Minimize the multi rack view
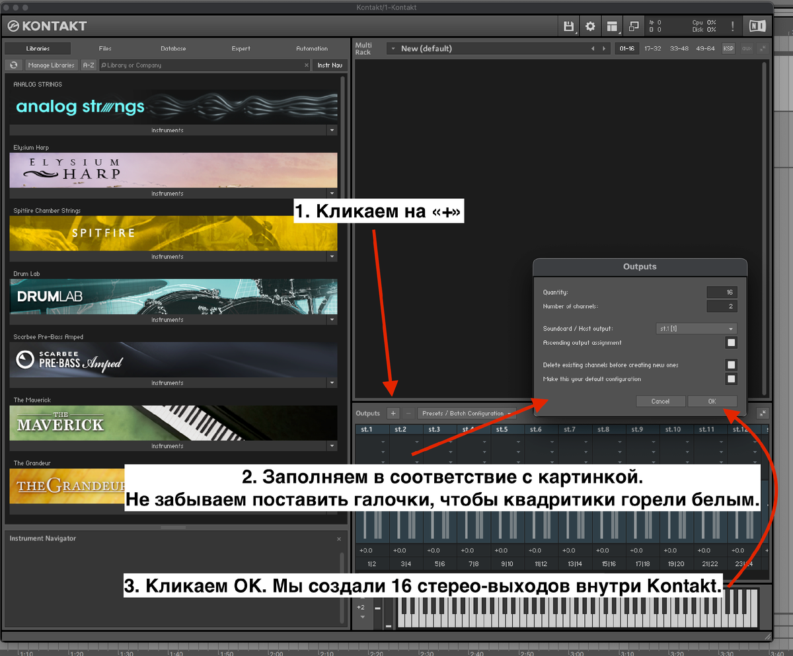 [762, 48]
